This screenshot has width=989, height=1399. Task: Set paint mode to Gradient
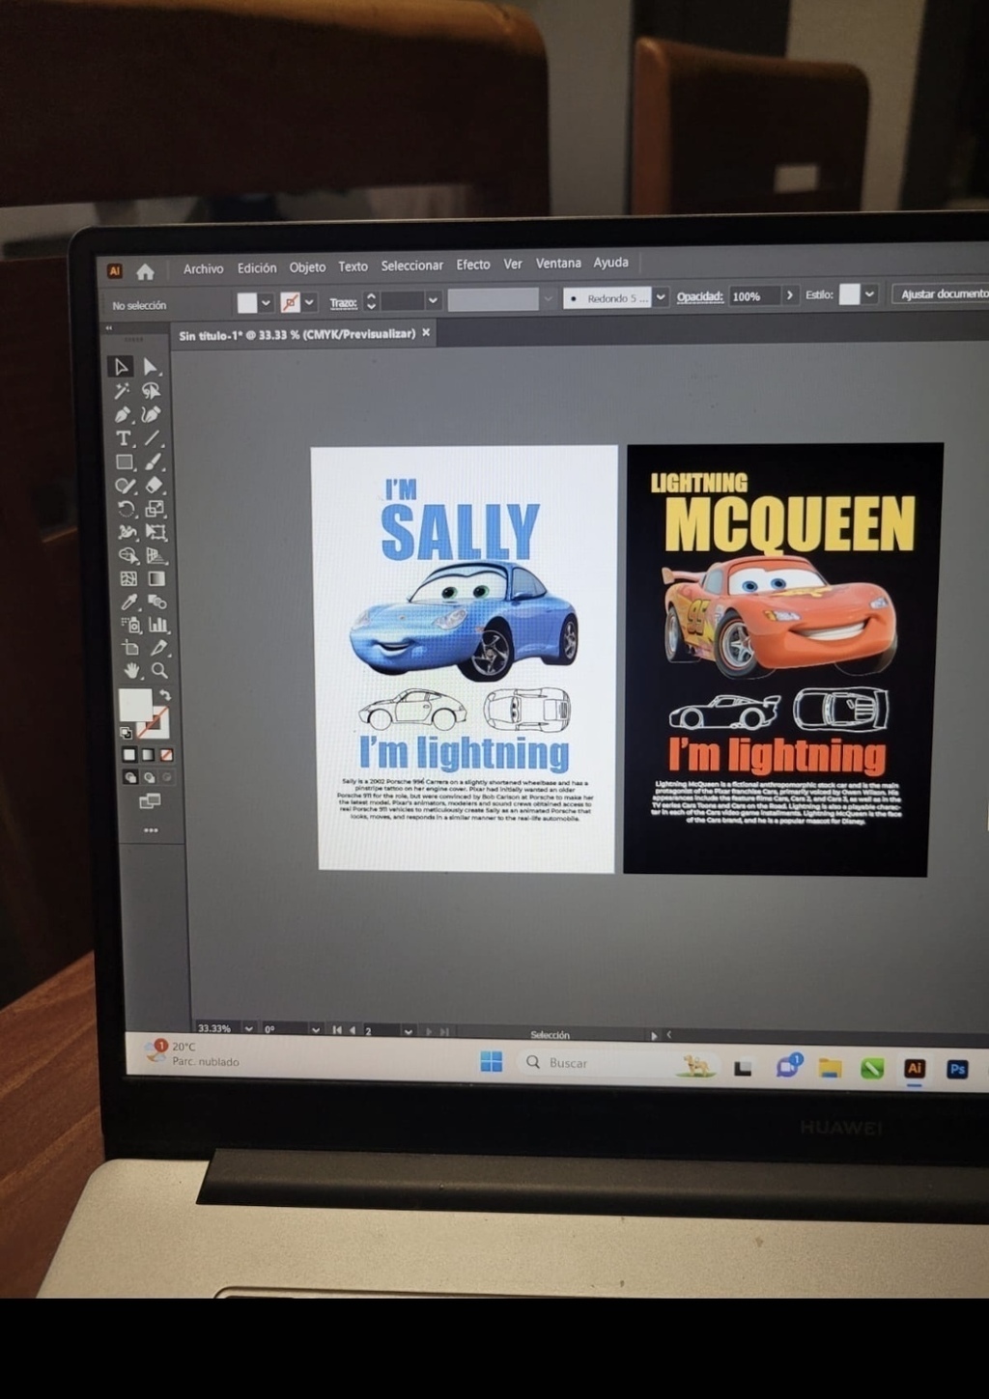point(148,755)
